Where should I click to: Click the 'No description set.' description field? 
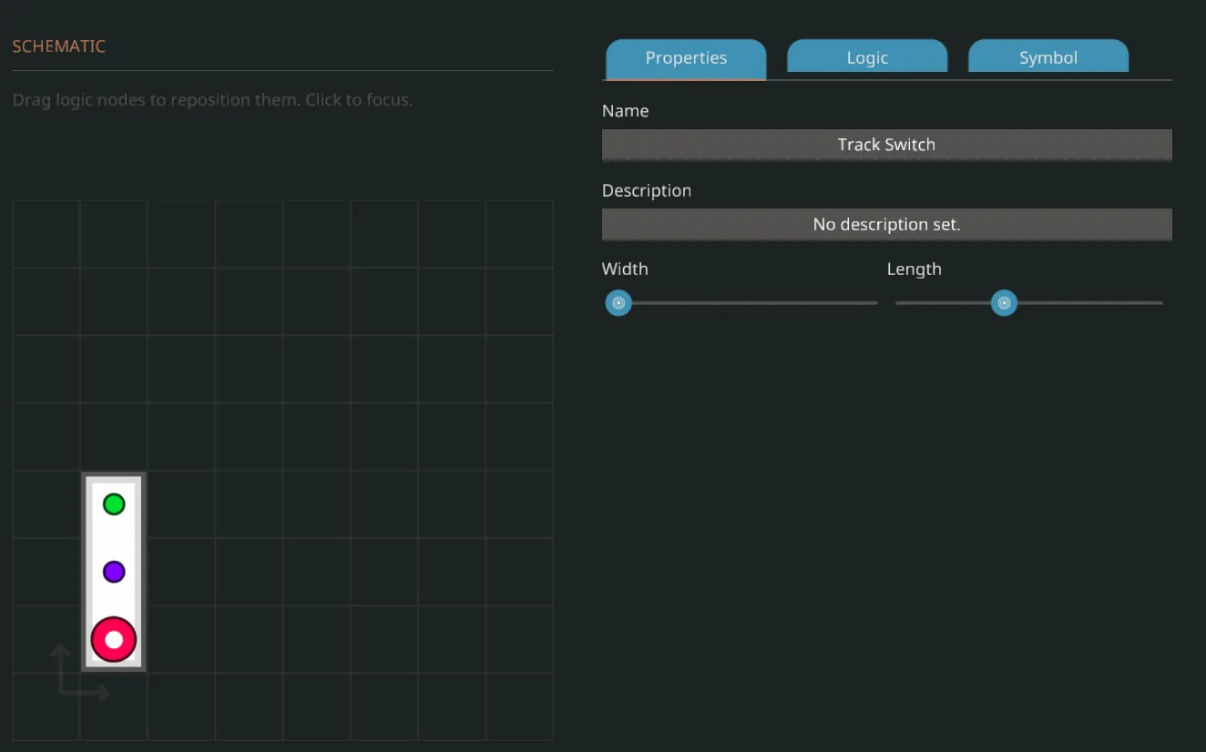point(886,224)
